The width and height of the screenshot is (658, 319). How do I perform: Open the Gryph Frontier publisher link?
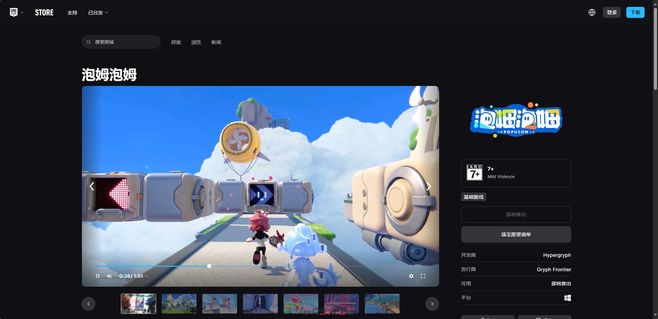coord(554,269)
